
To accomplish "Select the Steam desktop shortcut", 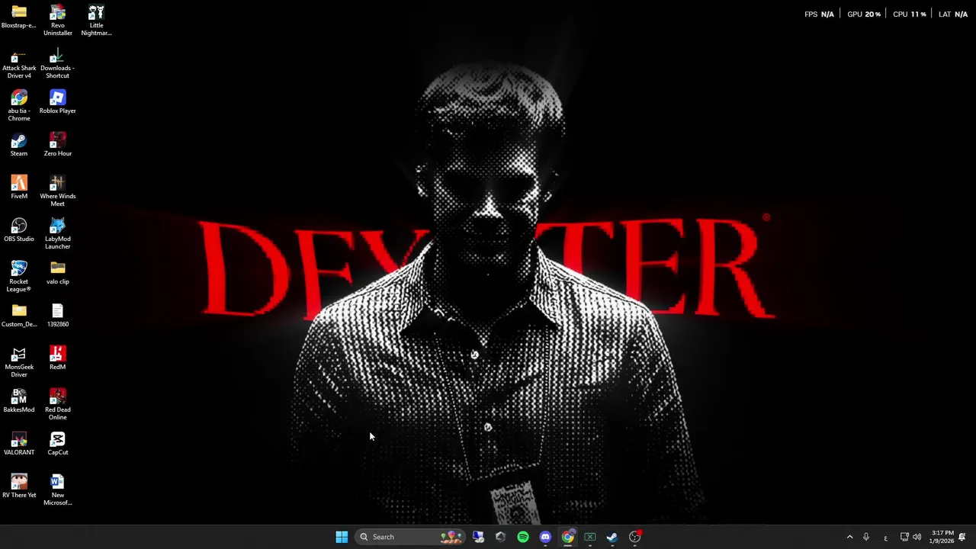I will [19, 145].
